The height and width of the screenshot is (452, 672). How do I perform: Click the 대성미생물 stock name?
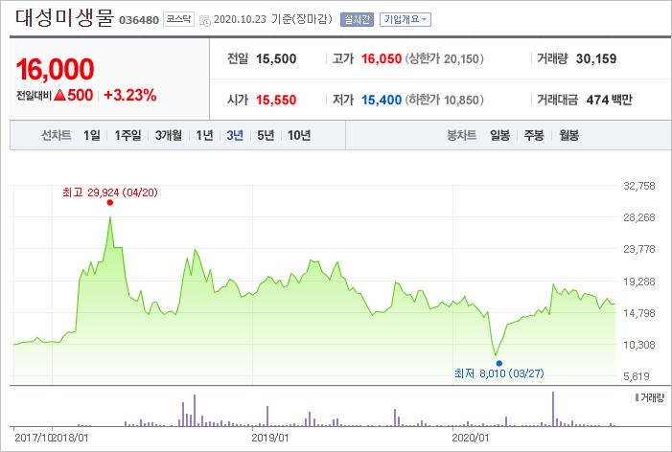pos(65,19)
